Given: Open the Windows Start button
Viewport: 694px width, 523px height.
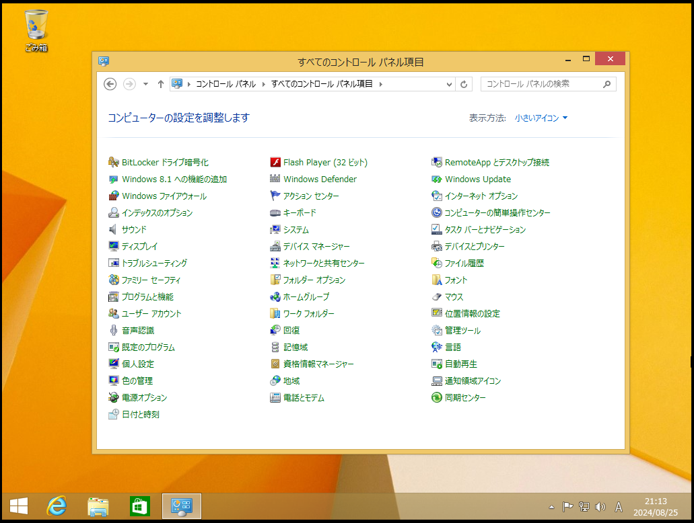Looking at the screenshot, I should tap(19, 507).
